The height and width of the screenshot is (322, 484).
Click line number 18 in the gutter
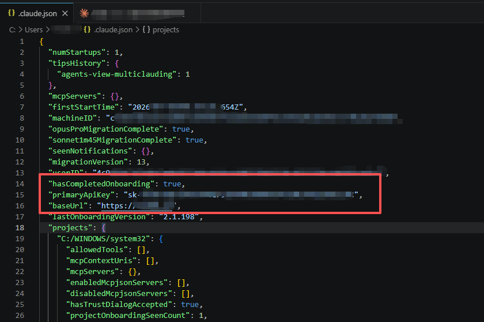pyautogui.click(x=20, y=228)
